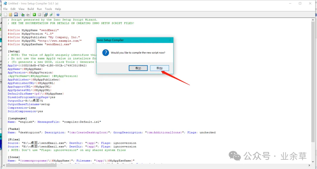Image resolution: width=317 pixels, height=169 pixels.
Task: Click the AppId GUID line
Action: (x=47, y=66)
